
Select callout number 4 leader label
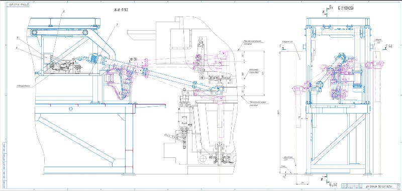17,38
